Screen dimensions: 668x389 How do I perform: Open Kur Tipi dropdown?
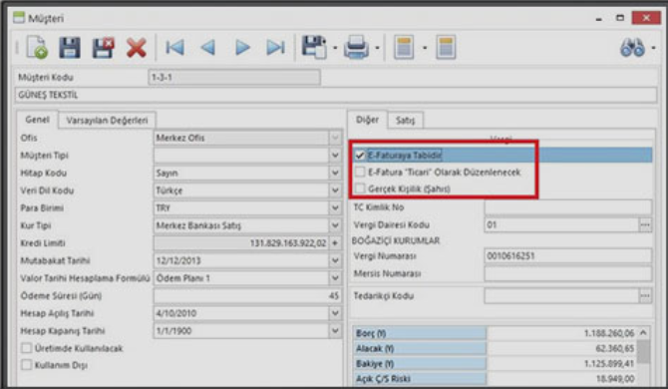click(335, 225)
